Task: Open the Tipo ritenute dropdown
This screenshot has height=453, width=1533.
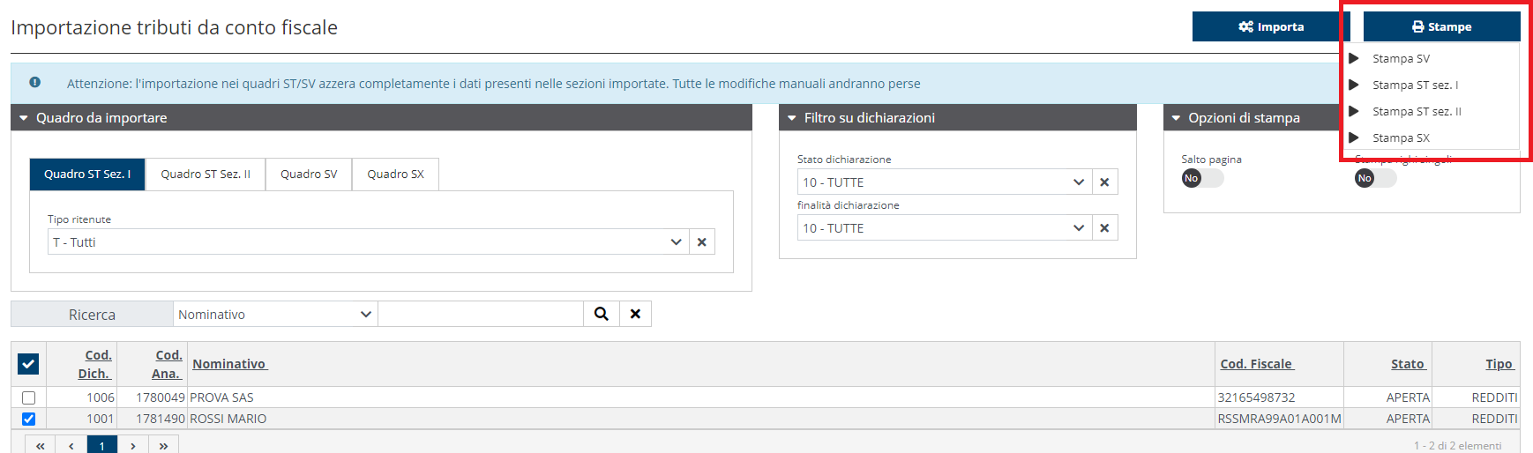Action: (675, 242)
